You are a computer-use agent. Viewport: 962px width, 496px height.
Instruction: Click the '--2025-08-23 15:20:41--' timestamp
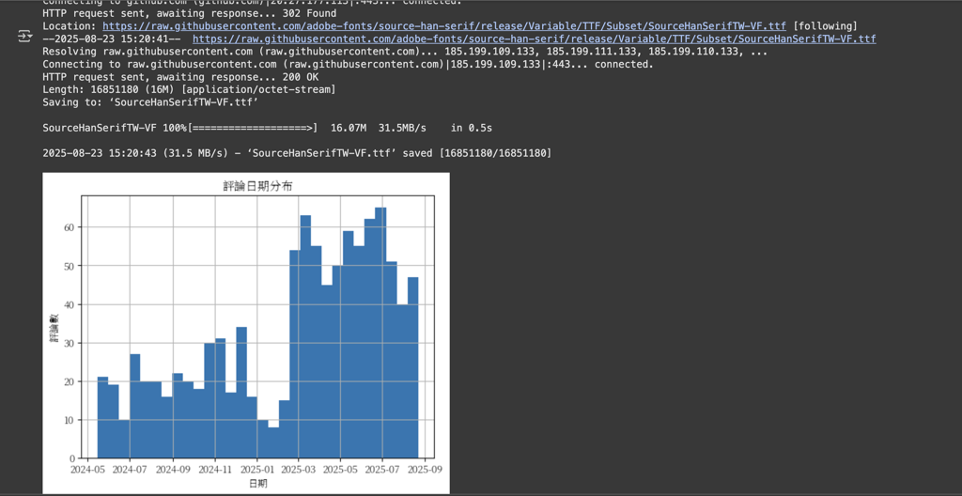click(111, 39)
